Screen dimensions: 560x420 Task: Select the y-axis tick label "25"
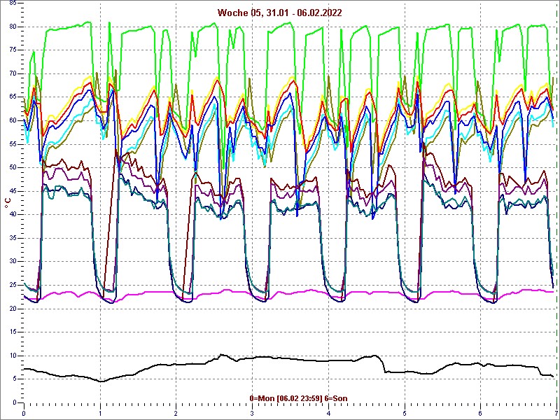(x=13, y=285)
